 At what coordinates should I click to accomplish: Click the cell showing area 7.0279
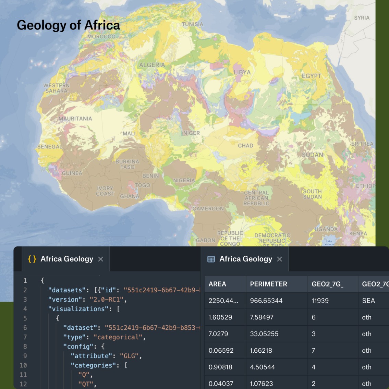[225, 334]
